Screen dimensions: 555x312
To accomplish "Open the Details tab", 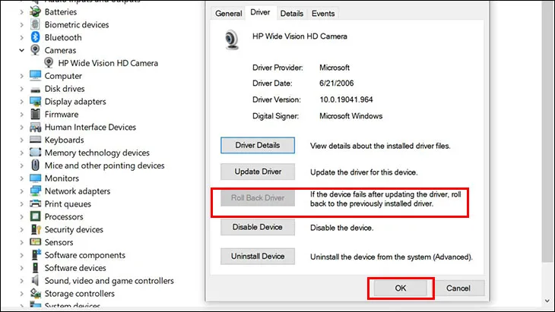I will [291, 14].
